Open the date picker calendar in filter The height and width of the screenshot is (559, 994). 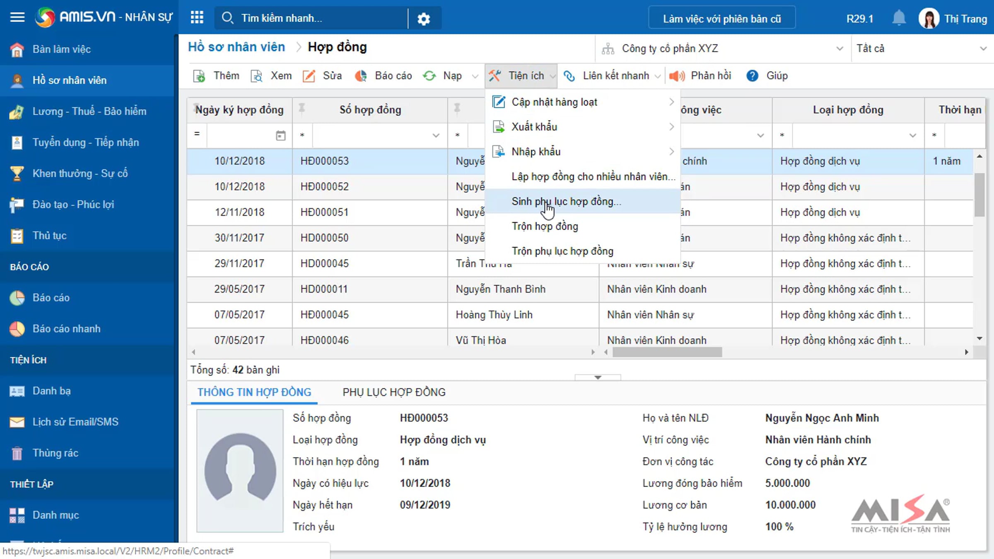280,135
